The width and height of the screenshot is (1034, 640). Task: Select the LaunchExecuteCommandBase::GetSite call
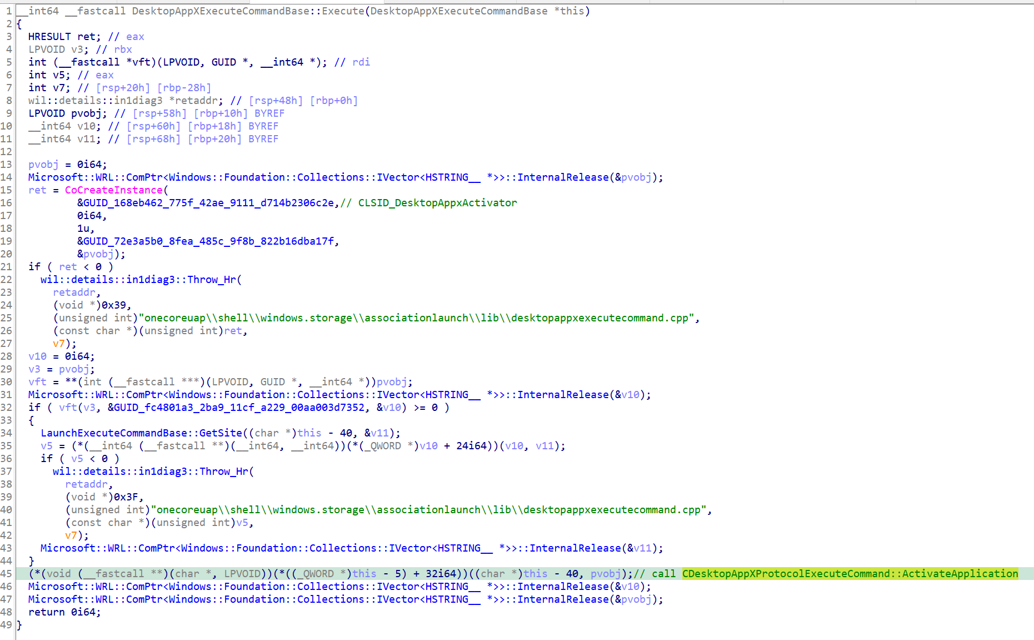[x=142, y=433]
